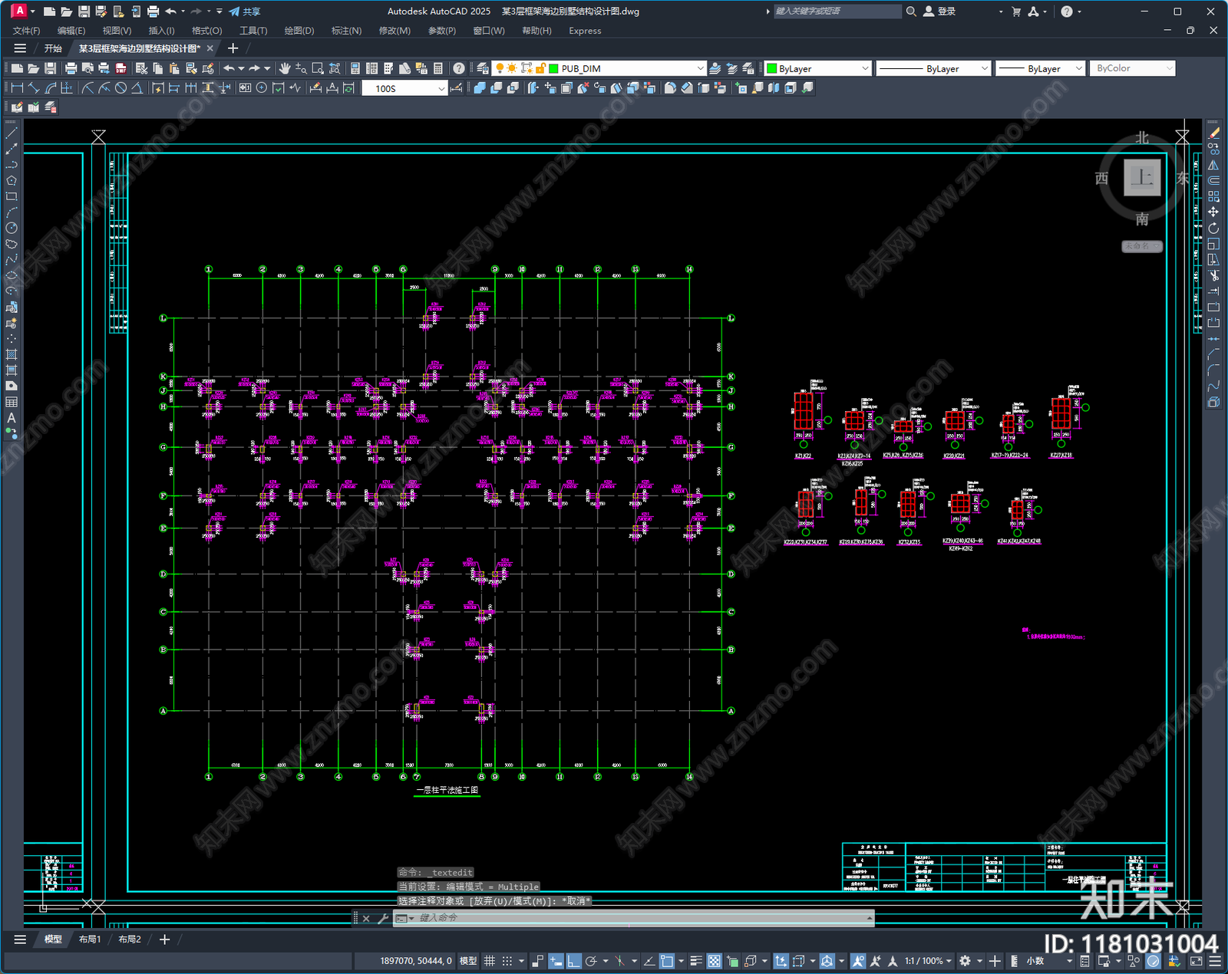Toggle lineweight display in status bar

(696, 961)
